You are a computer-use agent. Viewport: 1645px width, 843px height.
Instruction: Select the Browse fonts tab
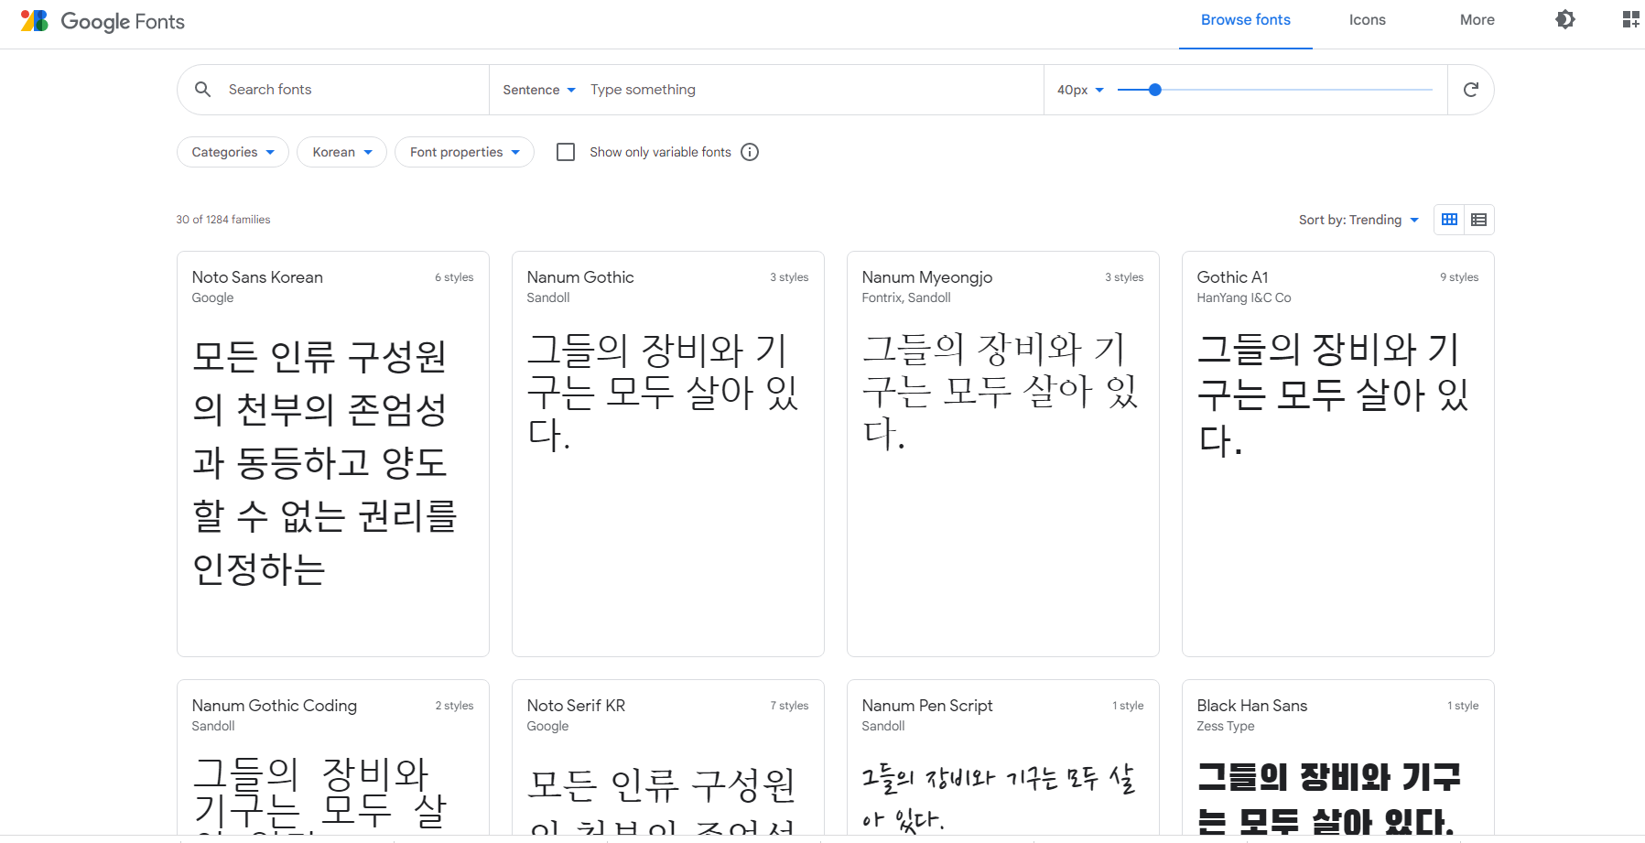point(1245,20)
